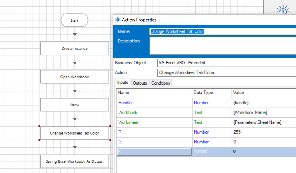Click the Open Workbook stage
This screenshot has height=173, width=296.
75,77
